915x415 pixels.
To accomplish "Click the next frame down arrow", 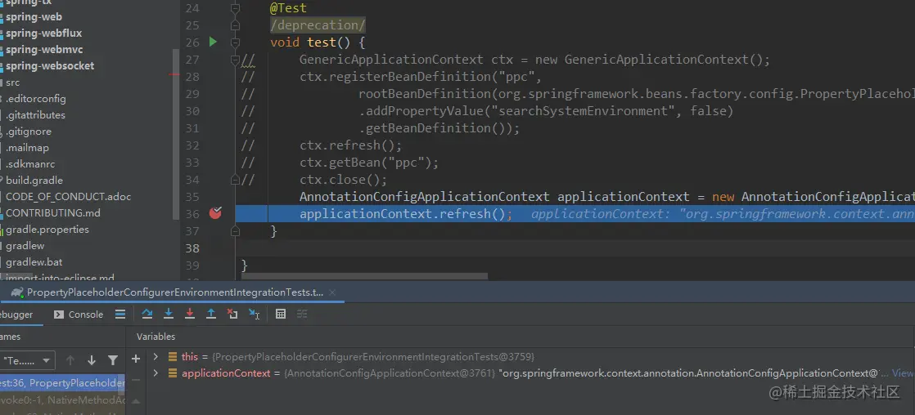I will (92, 360).
